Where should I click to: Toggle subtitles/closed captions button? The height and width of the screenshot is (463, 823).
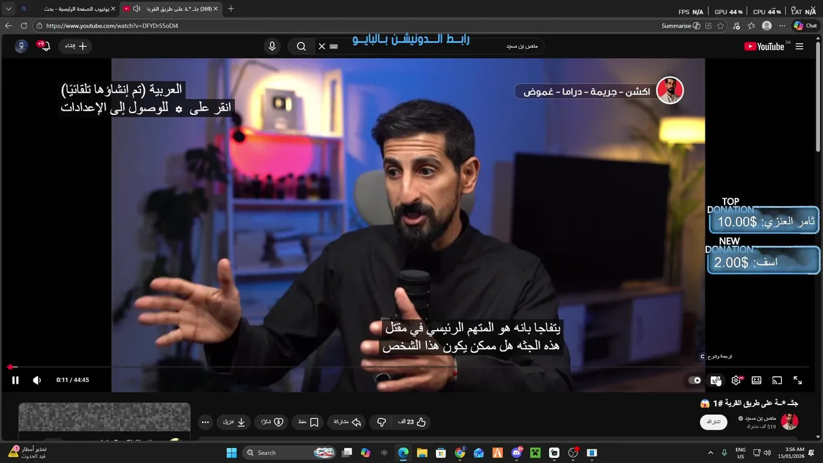[715, 380]
